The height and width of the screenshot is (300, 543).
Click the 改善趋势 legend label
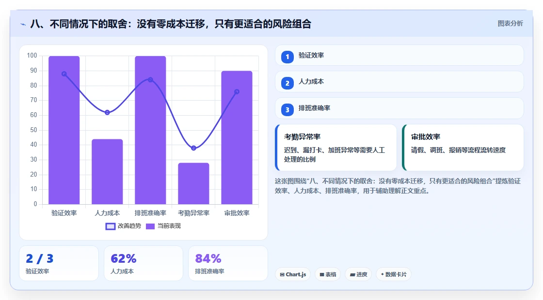pos(129,226)
